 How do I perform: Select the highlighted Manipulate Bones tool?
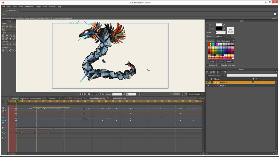10,27
